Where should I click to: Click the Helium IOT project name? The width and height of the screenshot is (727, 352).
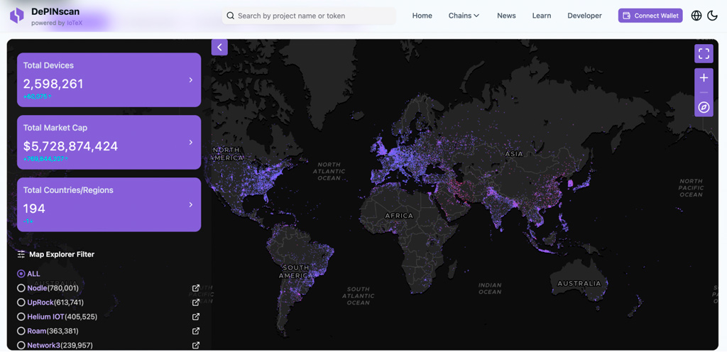[x=45, y=317]
